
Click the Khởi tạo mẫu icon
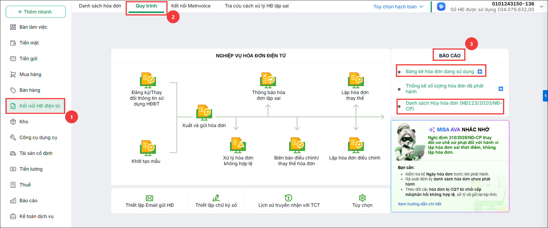(148, 148)
